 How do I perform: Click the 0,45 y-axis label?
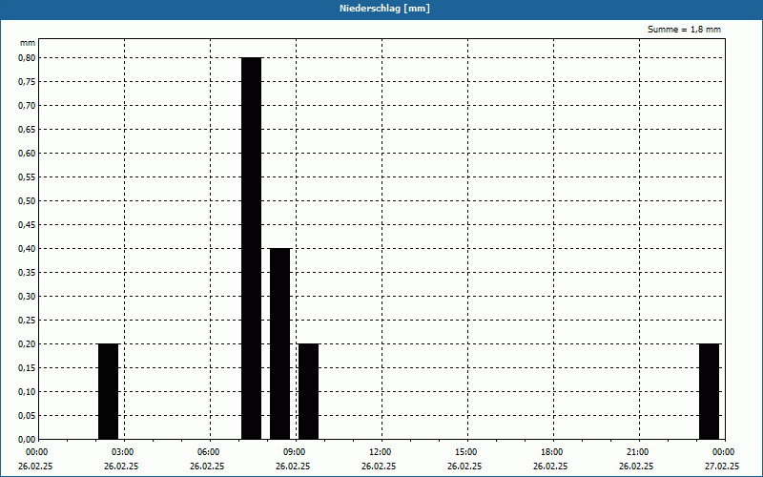(x=27, y=225)
